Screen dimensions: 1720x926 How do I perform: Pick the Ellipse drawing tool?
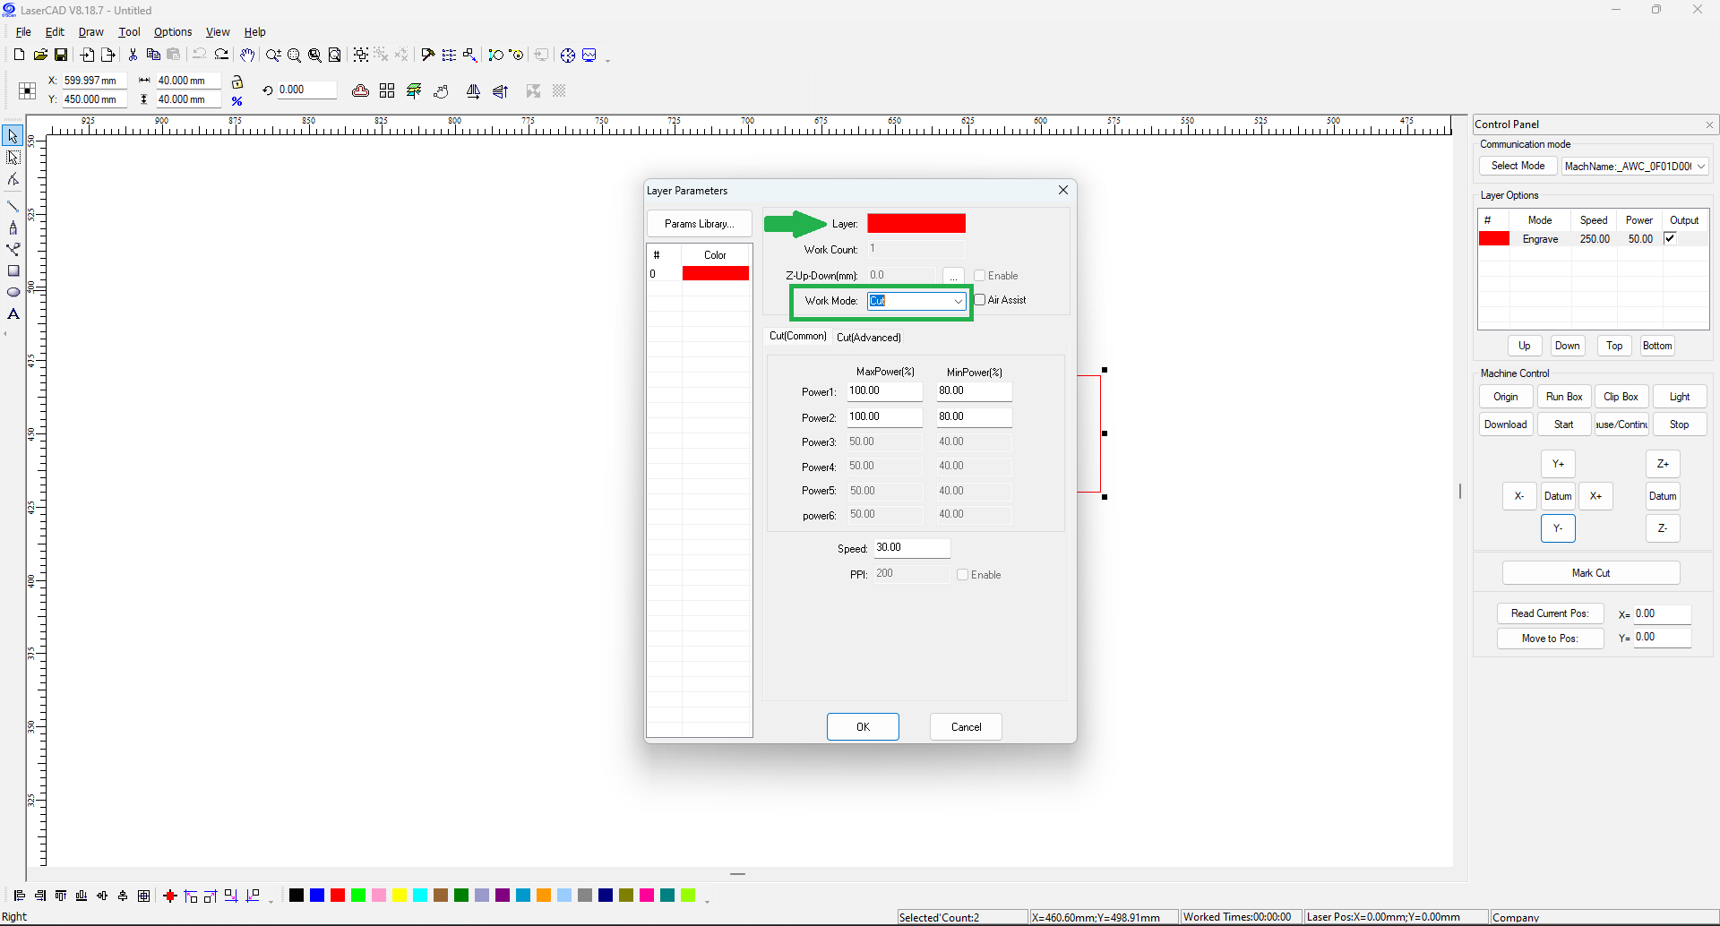[13, 293]
